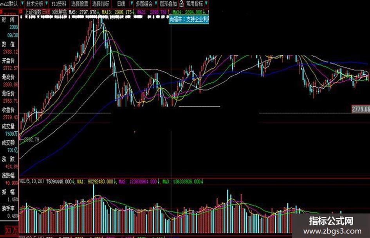Toggle the lock icon in toolbar
Image resolution: width=370 pixels, height=238 pixels.
(181, 4)
